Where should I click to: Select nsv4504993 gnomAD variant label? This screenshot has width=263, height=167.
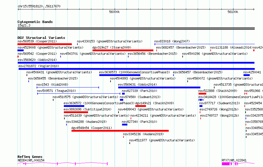click(142, 78)
